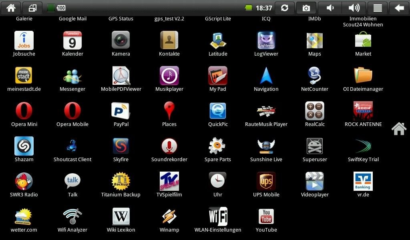Tap the back arrow button
Screen dimensions: 410x240
399,8
